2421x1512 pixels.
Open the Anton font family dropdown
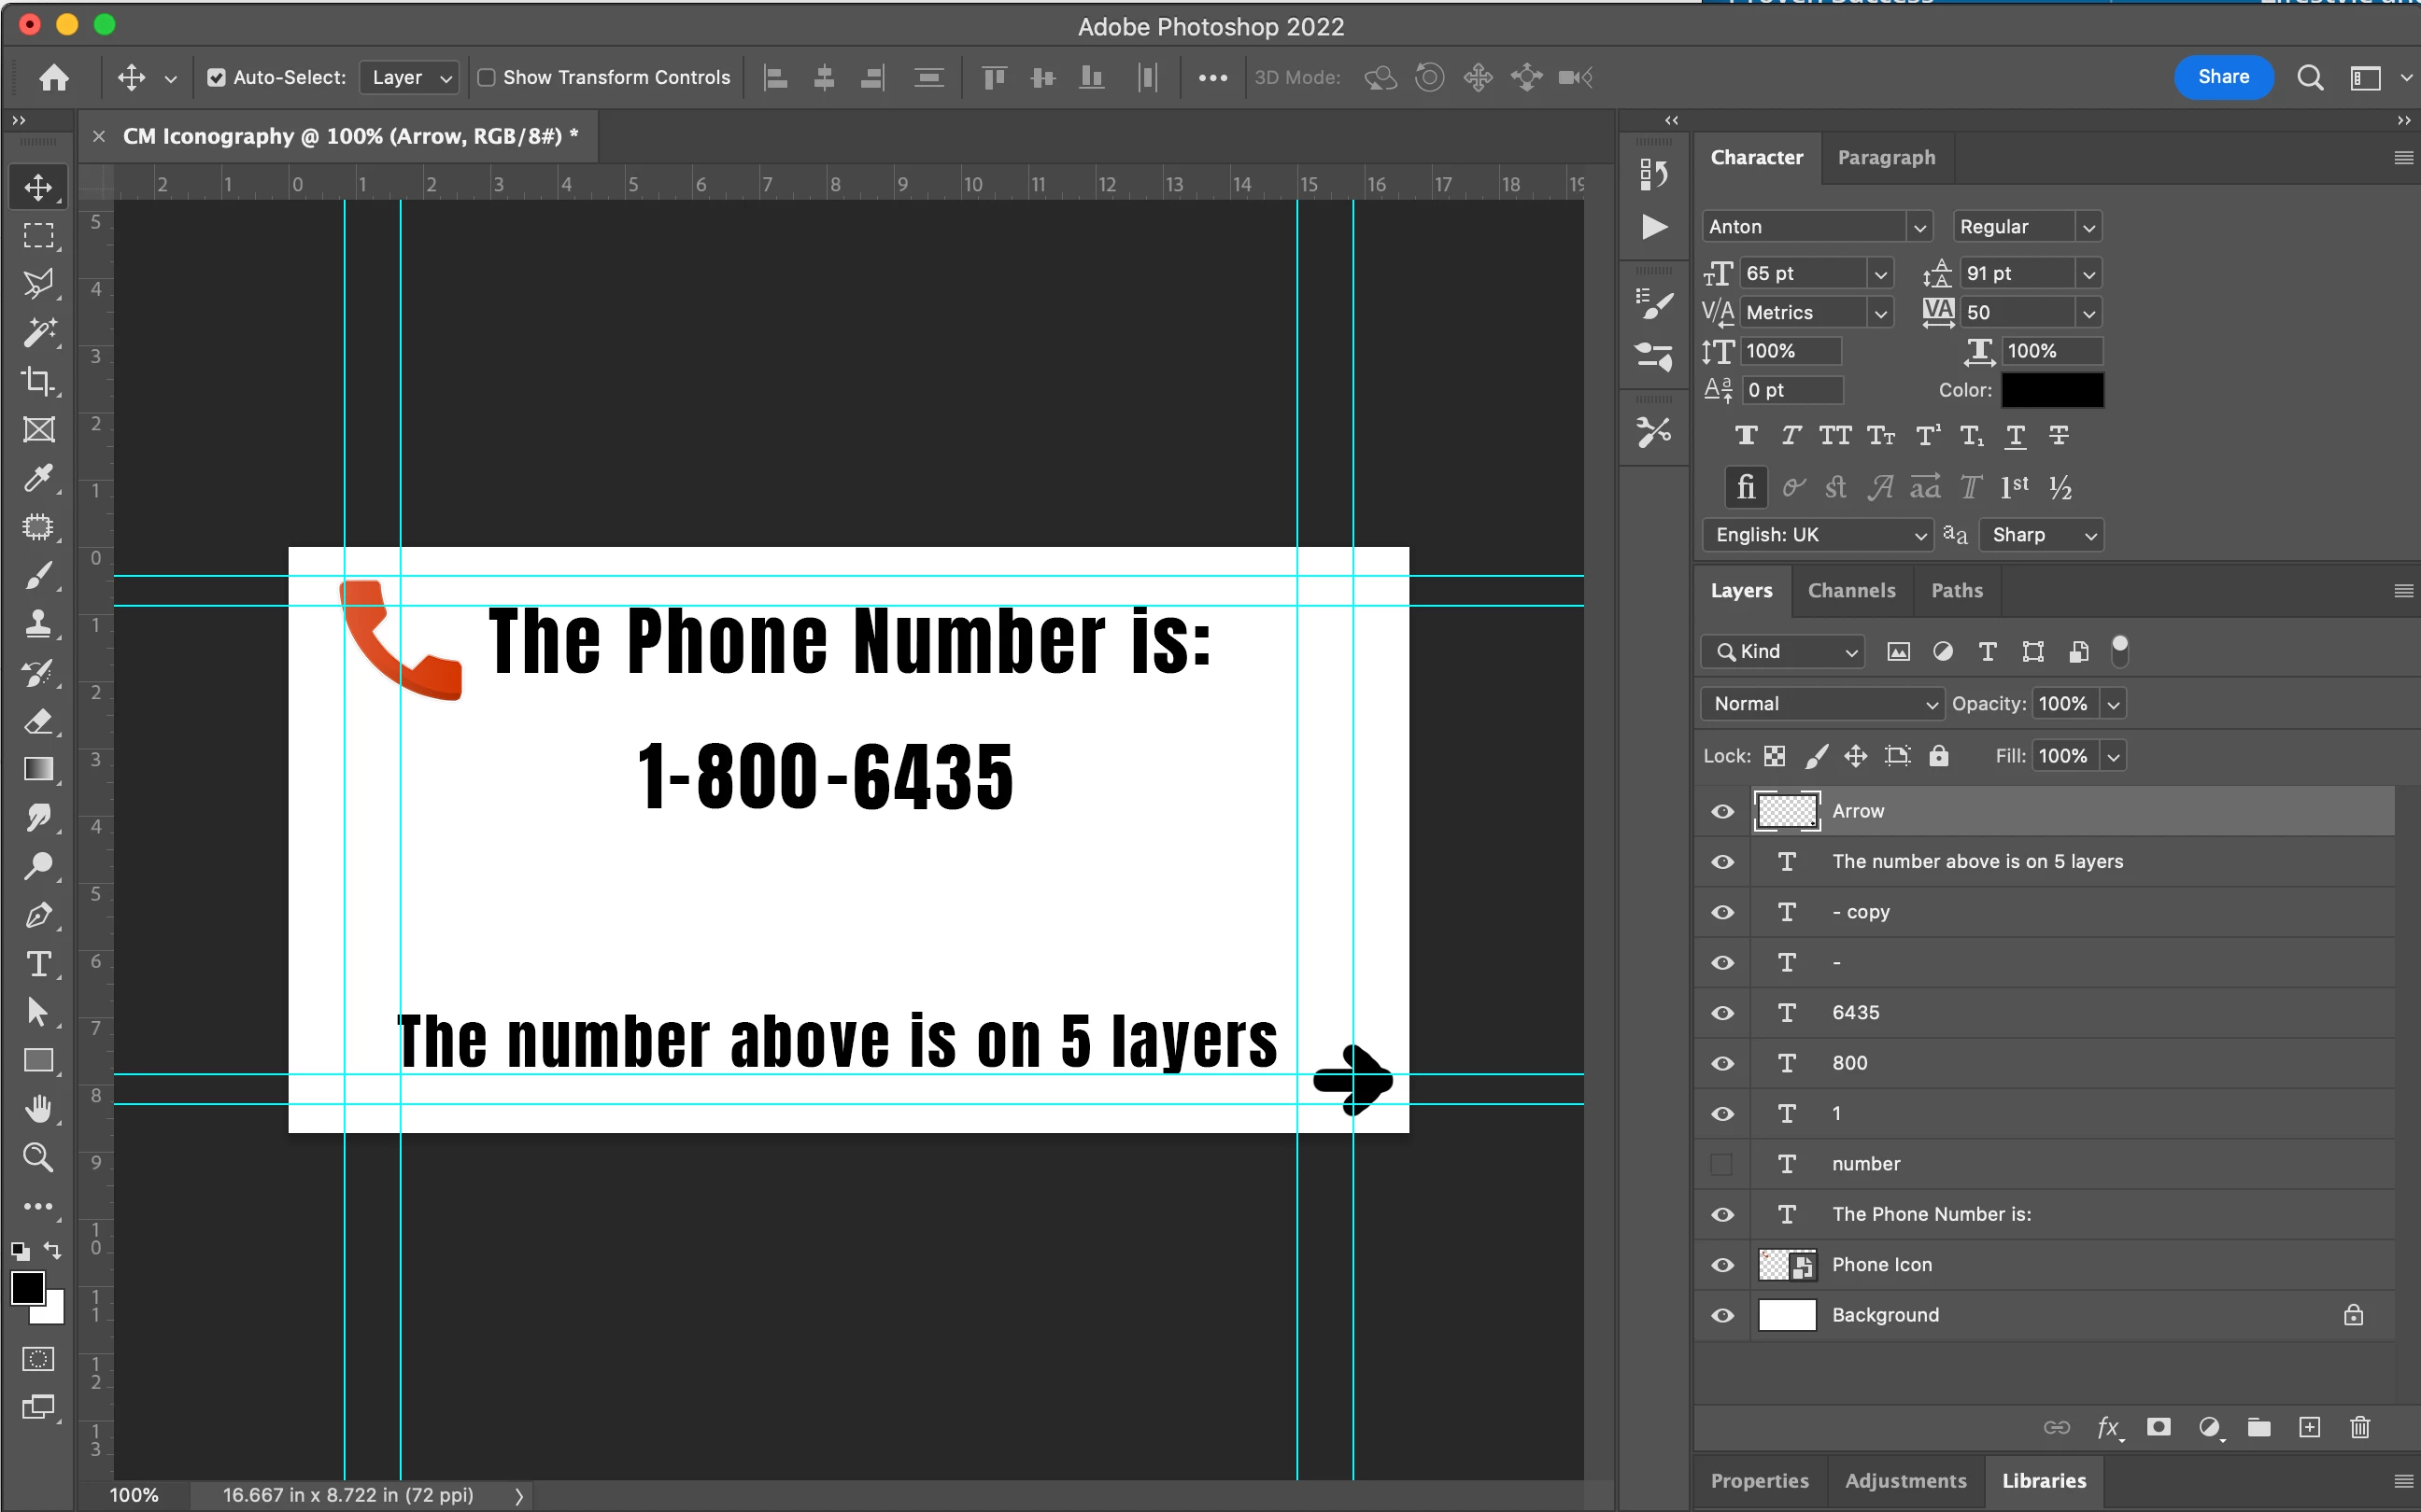(1918, 227)
